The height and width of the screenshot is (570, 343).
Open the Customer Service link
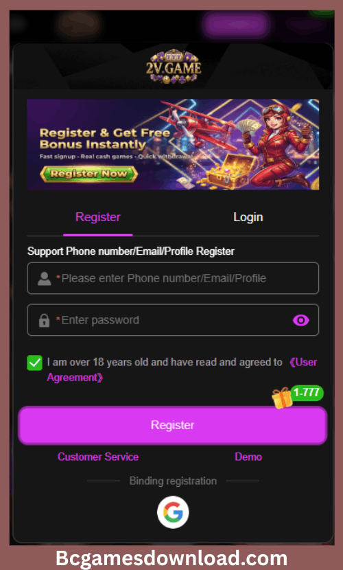tap(98, 457)
